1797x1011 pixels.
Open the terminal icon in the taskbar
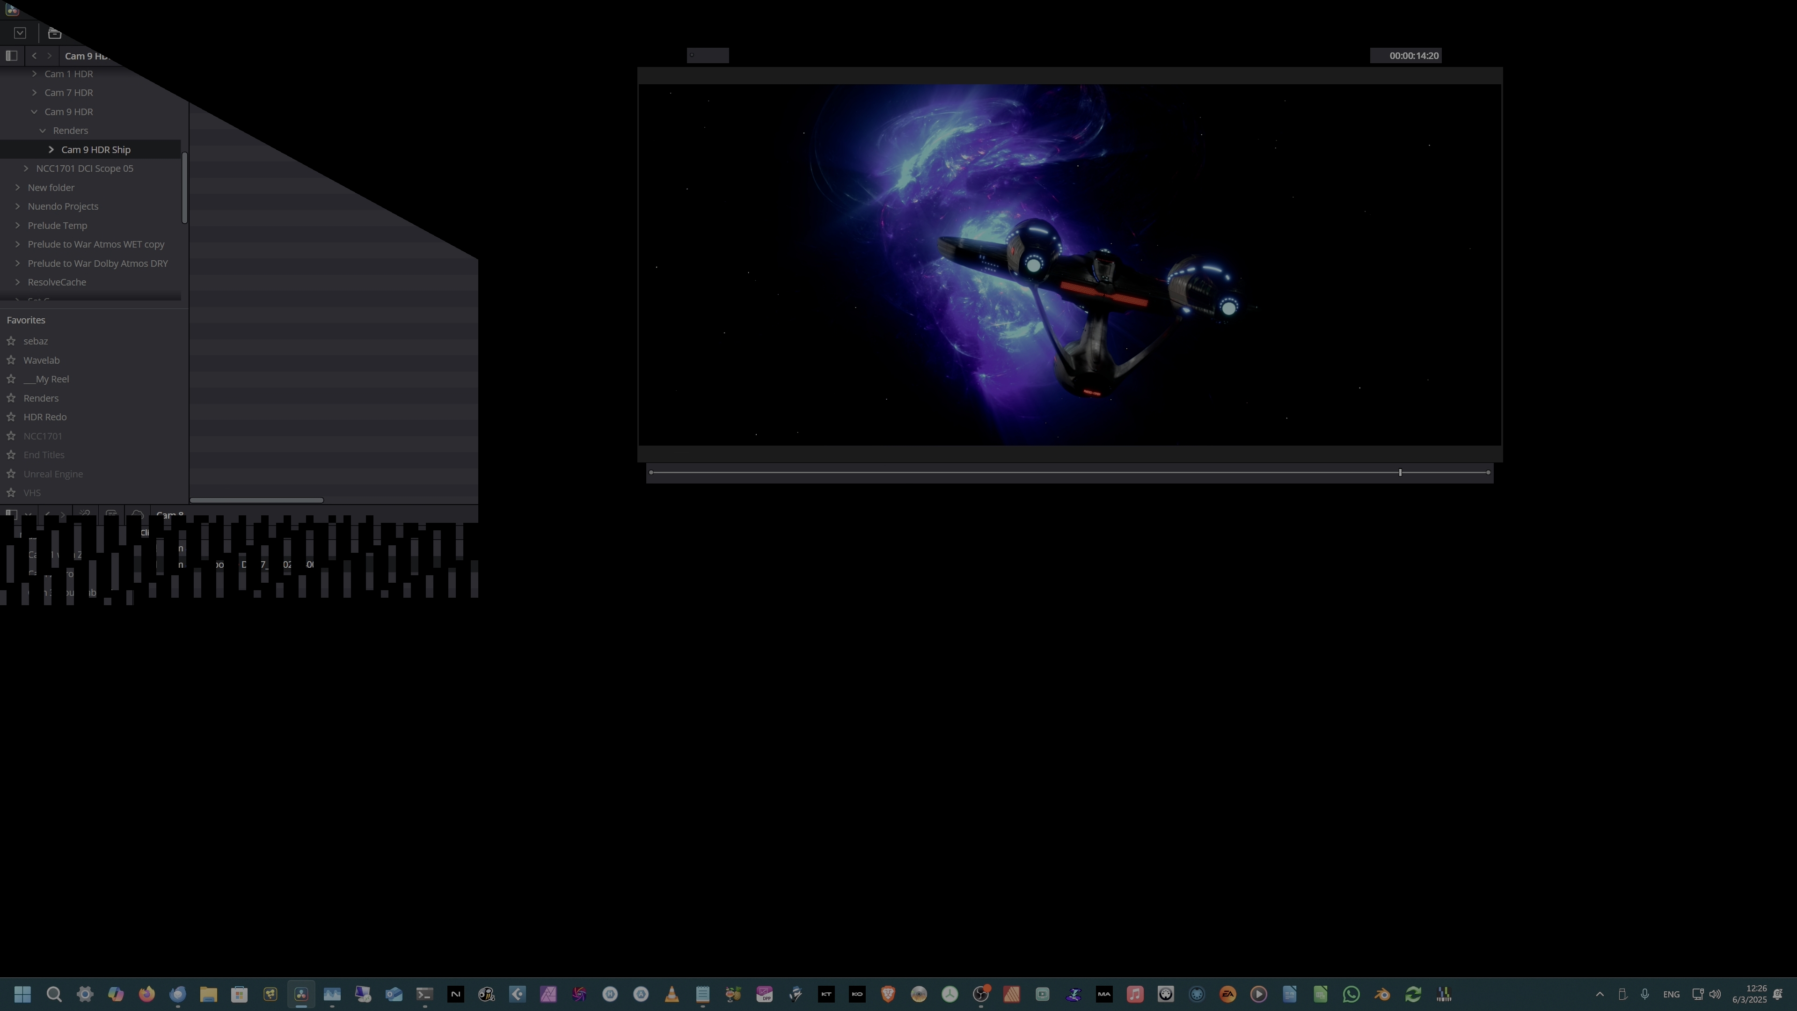point(425,994)
